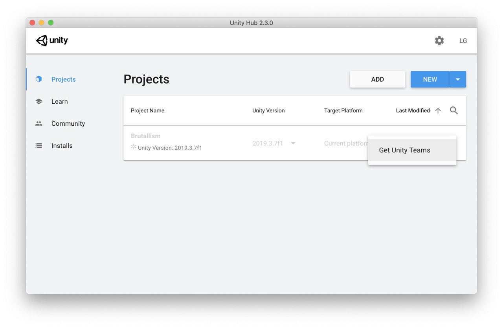Click the Unity Version column header
The width and height of the screenshot is (503, 328).
point(268,111)
